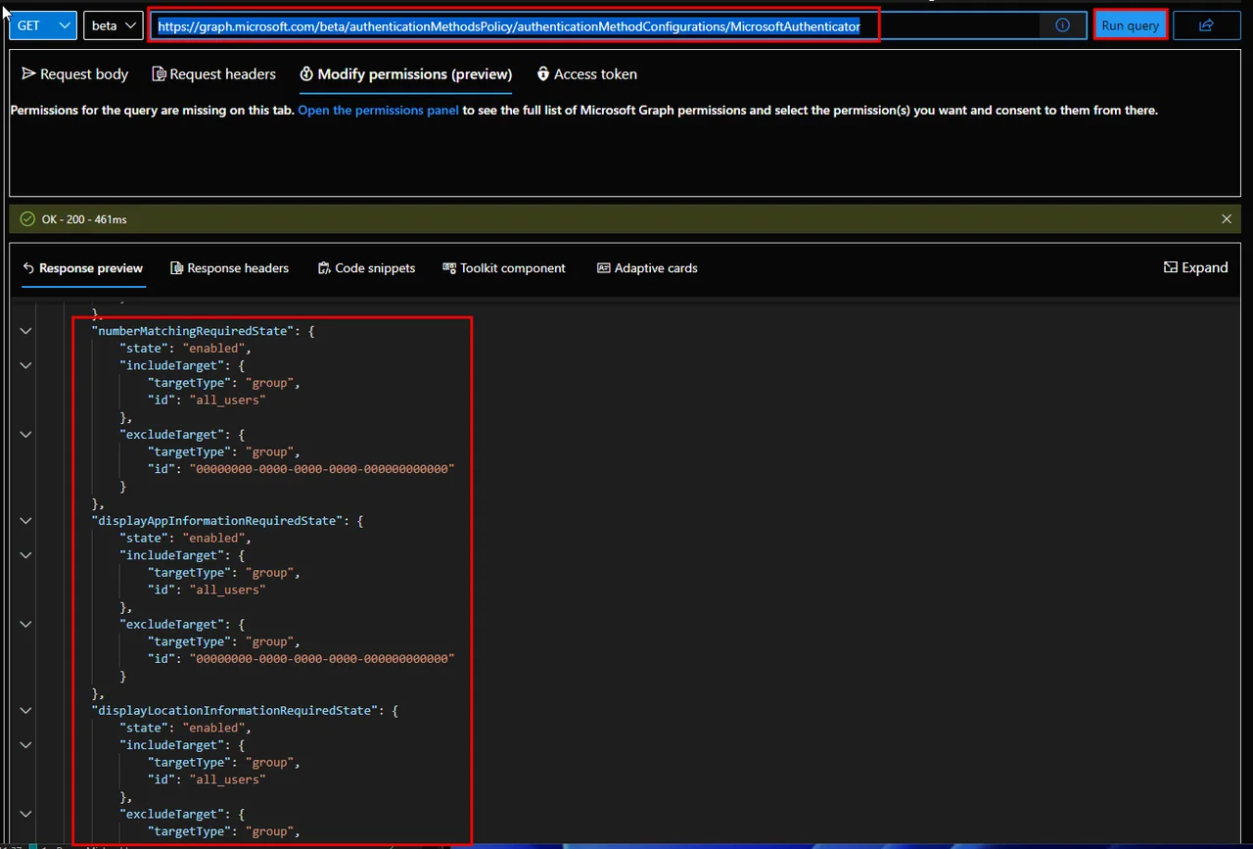Click the share query icon button
Image resolution: width=1253 pixels, height=849 pixels.
click(1206, 25)
